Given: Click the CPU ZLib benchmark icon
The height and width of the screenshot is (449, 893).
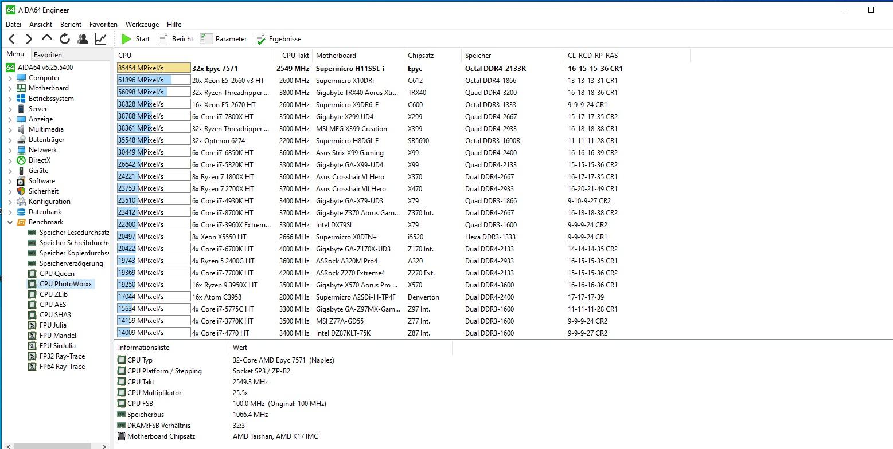Looking at the screenshot, I should click(32, 294).
